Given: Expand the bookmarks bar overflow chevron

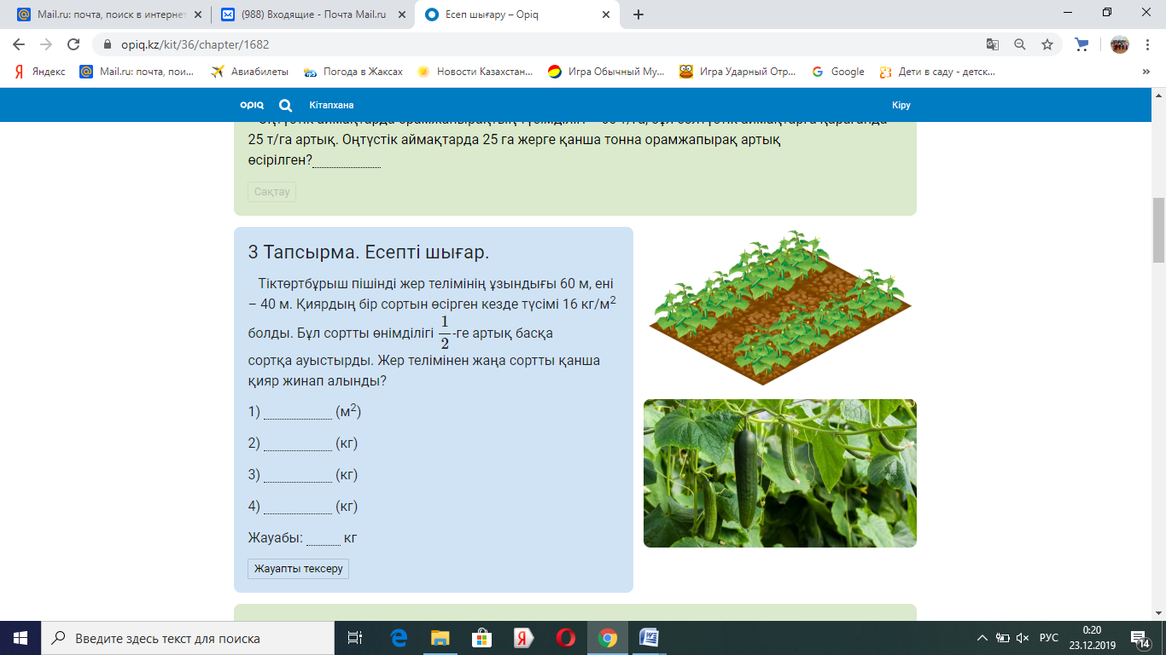Looking at the screenshot, I should [x=1146, y=72].
